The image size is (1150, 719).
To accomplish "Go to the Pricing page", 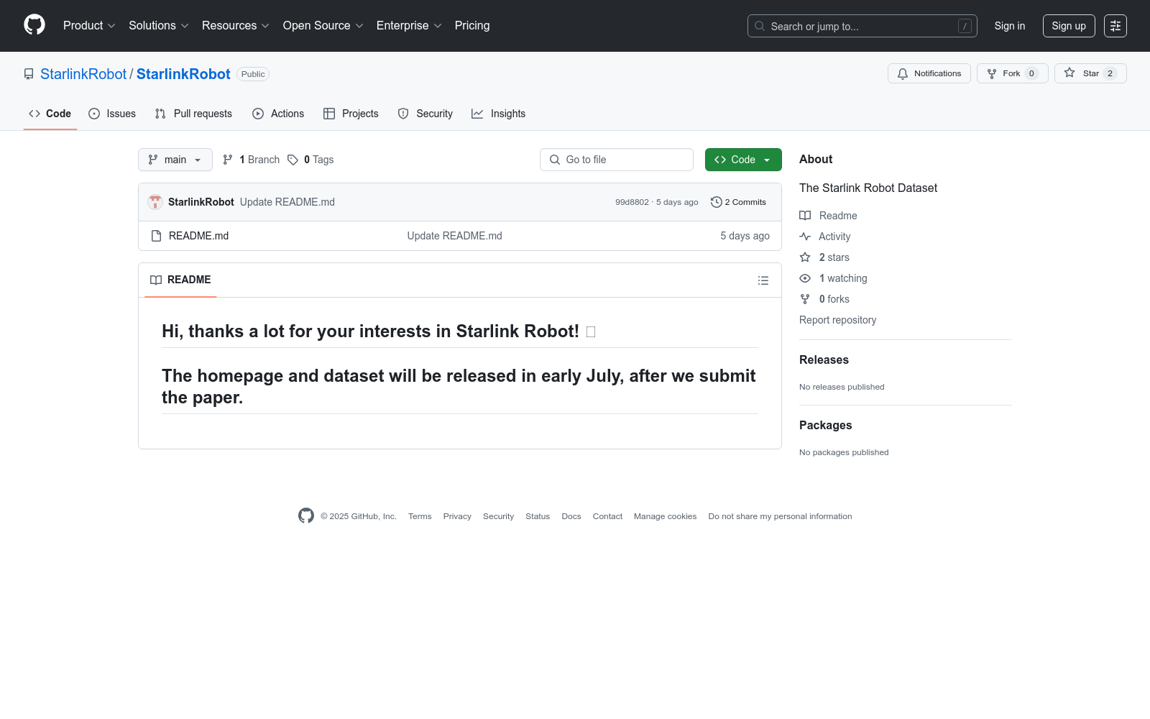I will (472, 26).
